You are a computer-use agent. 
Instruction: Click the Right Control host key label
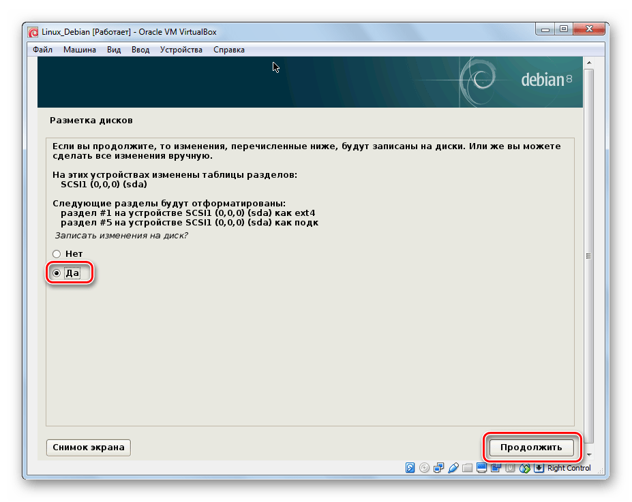click(x=569, y=468)
